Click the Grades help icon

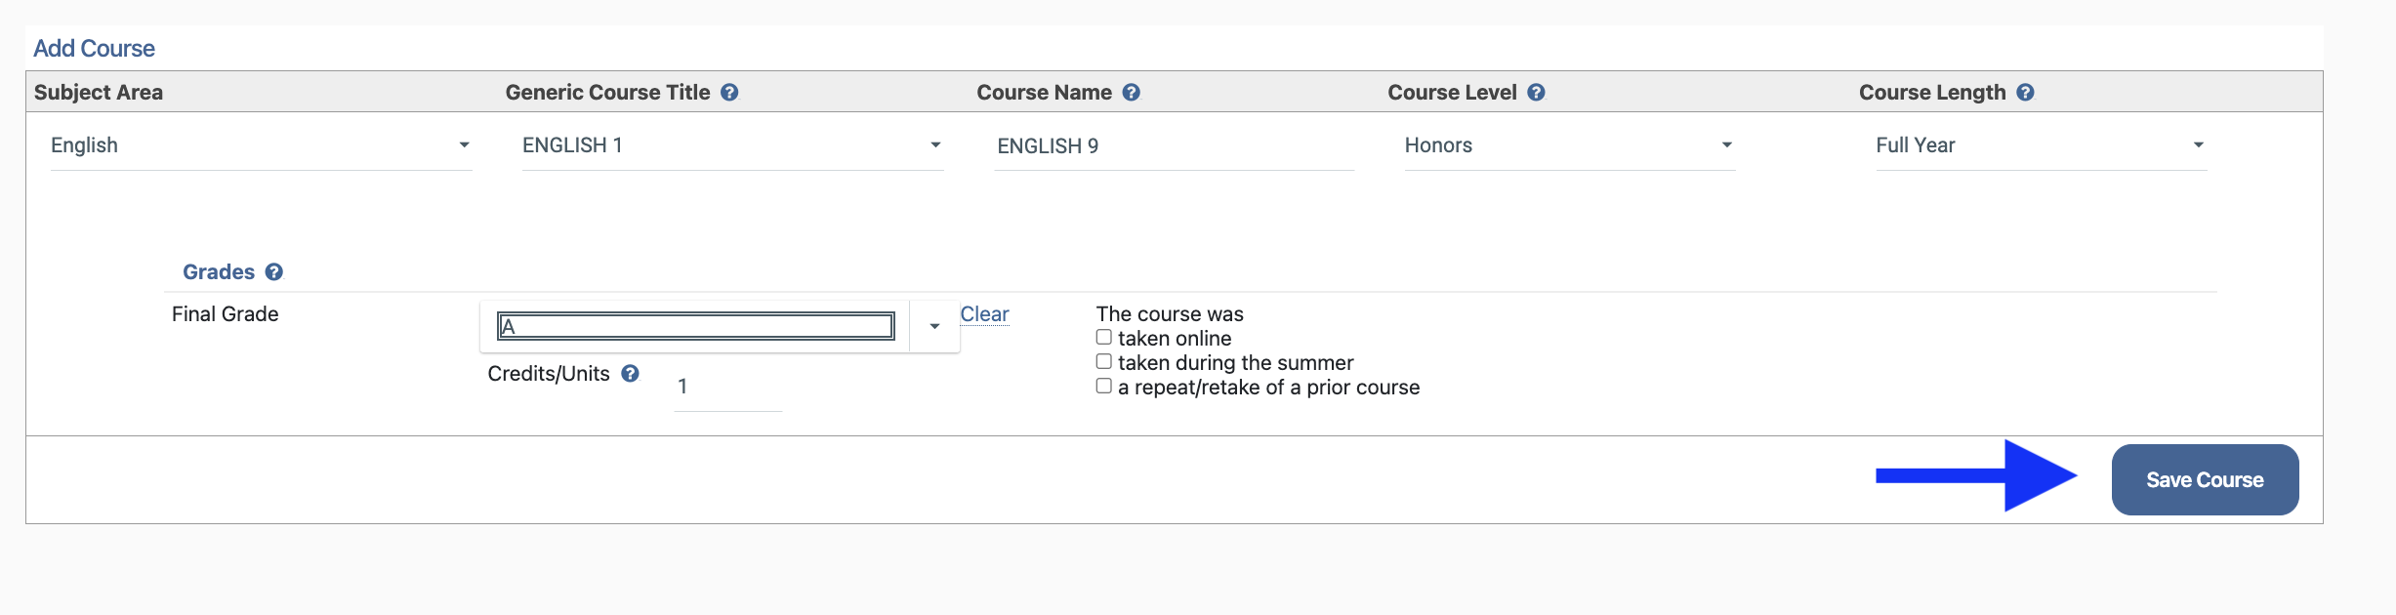274,272
